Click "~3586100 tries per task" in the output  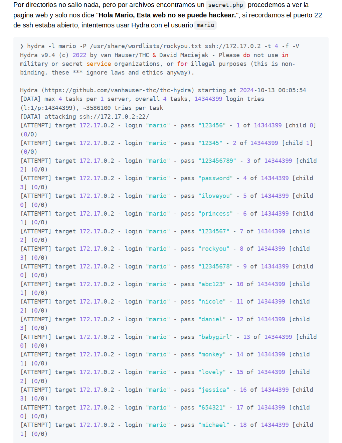click(123, 108)
